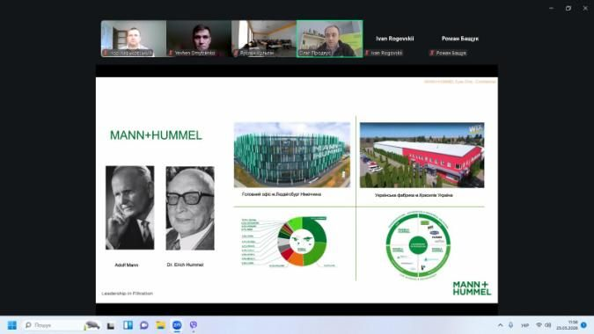Show hidden system tray icons
The width and height of the screenshot is (594, 334).
tap(501, 325)
